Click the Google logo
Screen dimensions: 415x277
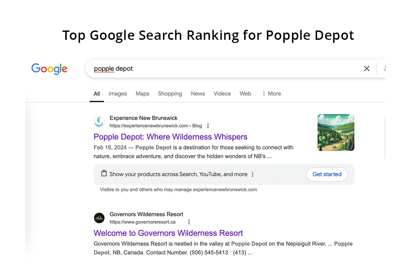coord(49,69)
